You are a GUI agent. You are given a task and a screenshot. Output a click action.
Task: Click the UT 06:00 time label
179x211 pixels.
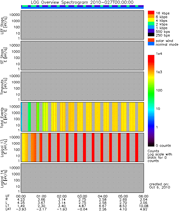tap(144, 196)
